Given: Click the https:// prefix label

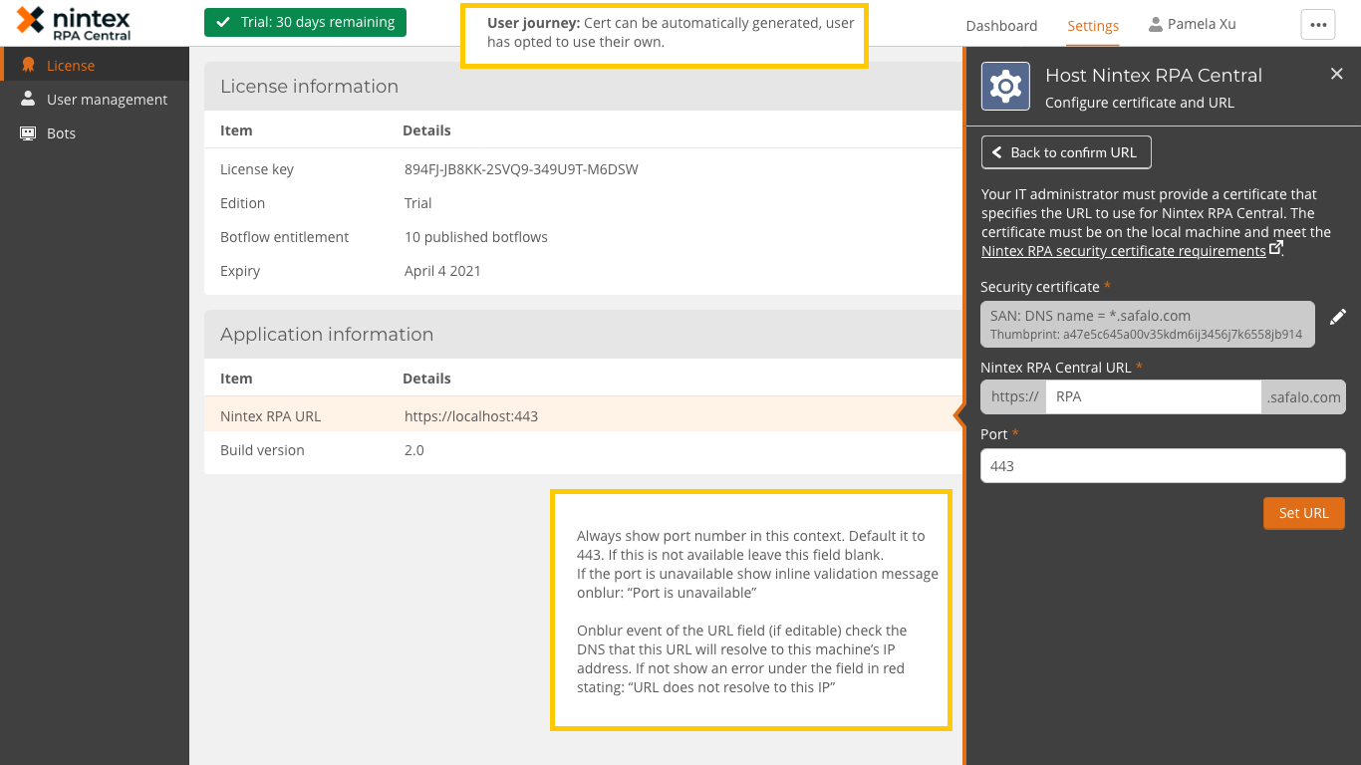Looking at the screenshot, I should click(x=1014, y=396).
